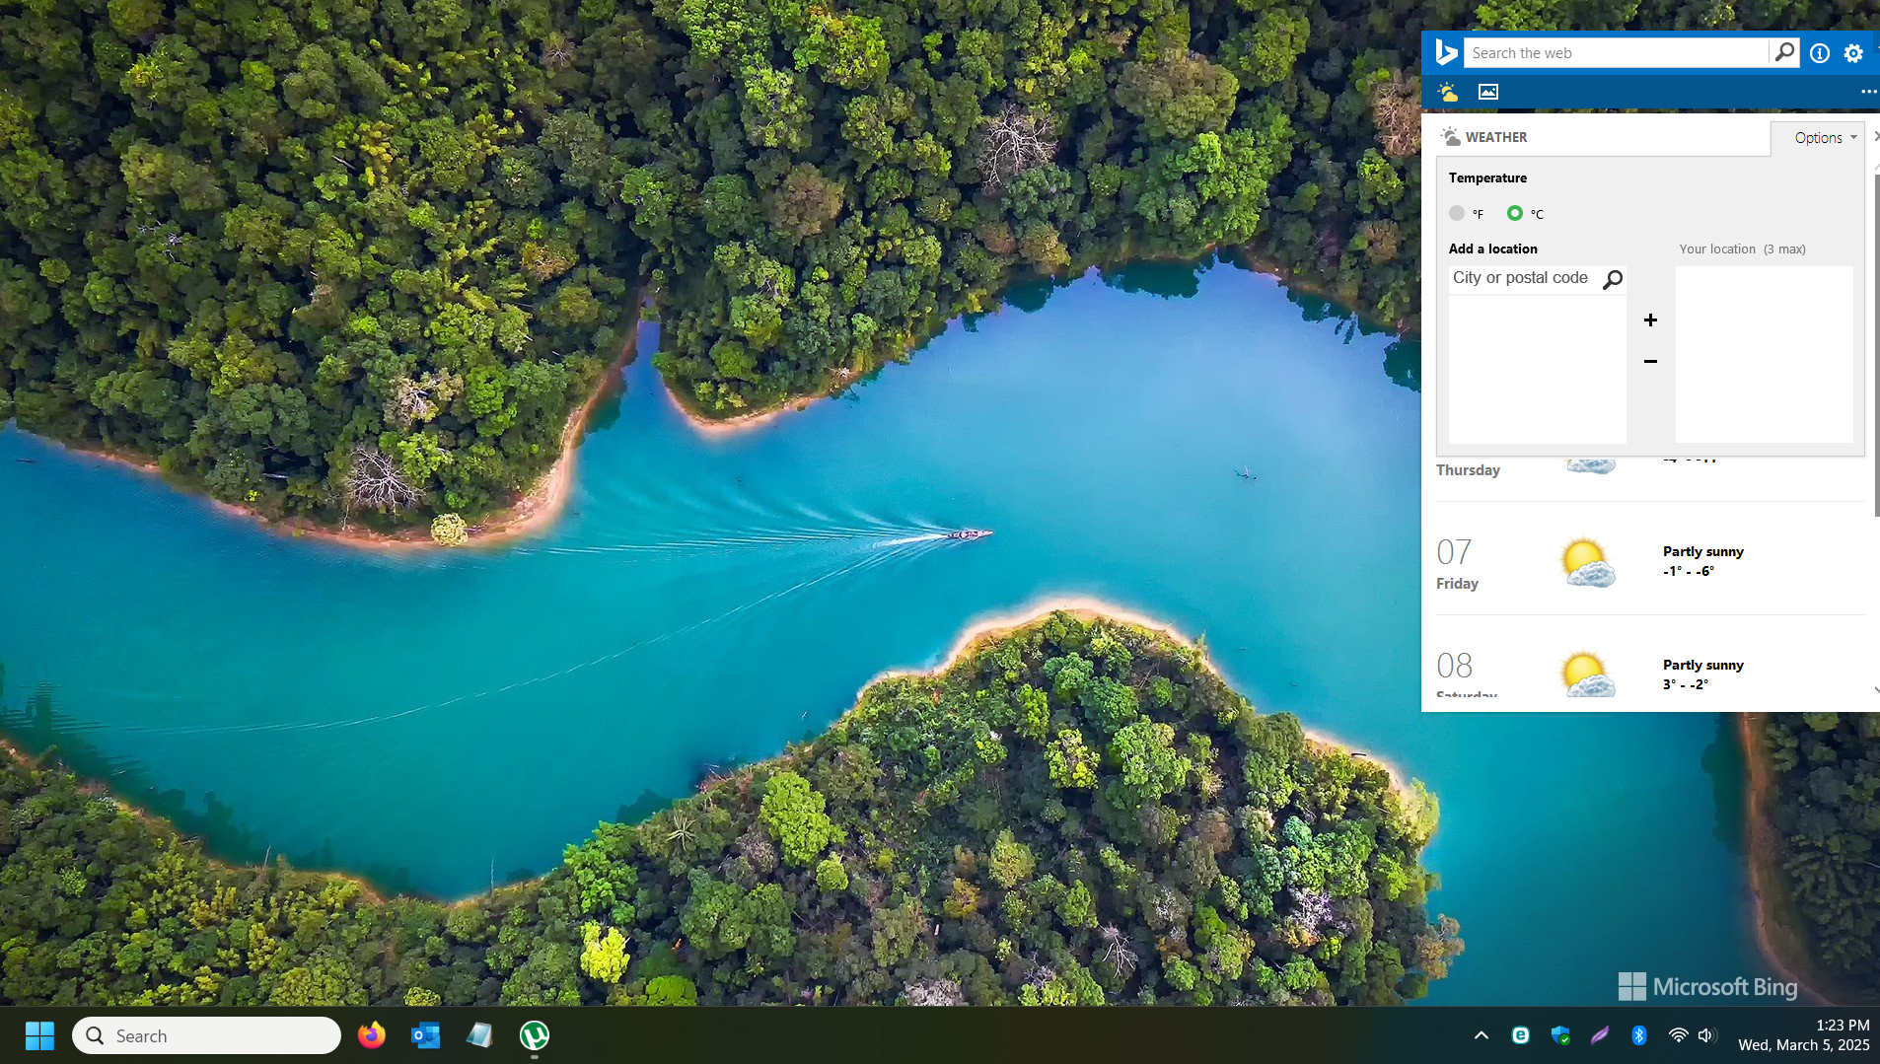The height and width of the screenshot is (1064, 1880).
Task: Click the pen feather tray icon
Action: click(x=1600, y=1035)
